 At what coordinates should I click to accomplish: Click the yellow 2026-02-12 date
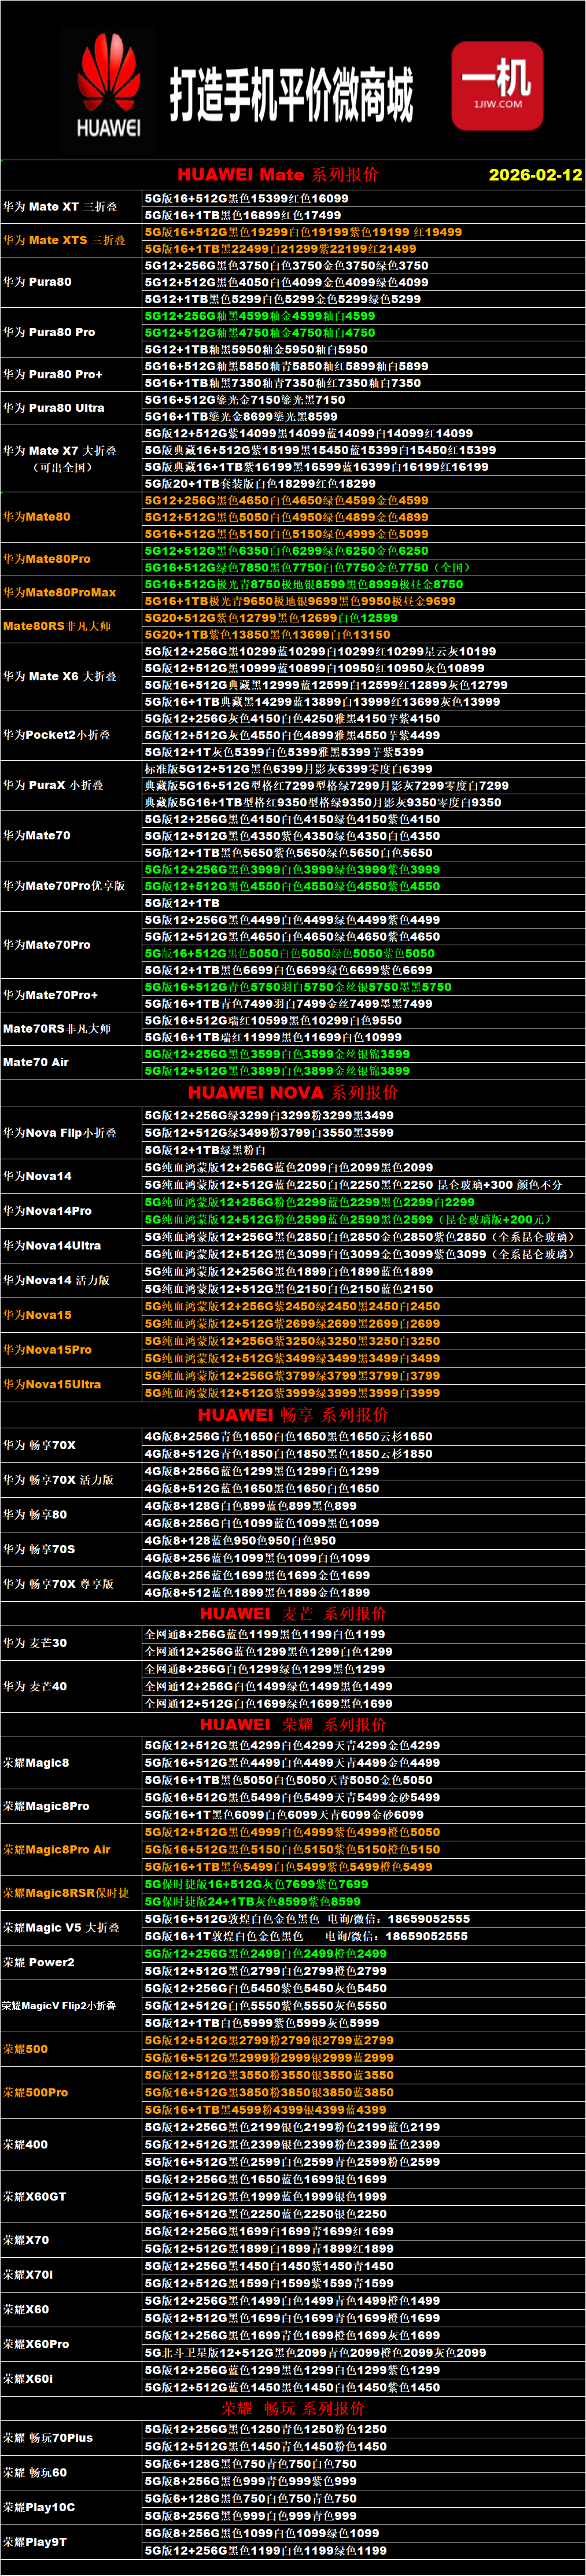coord(534,174)
